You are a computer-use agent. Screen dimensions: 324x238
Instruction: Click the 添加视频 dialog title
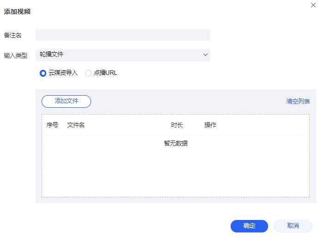click(x=17, y=12)
